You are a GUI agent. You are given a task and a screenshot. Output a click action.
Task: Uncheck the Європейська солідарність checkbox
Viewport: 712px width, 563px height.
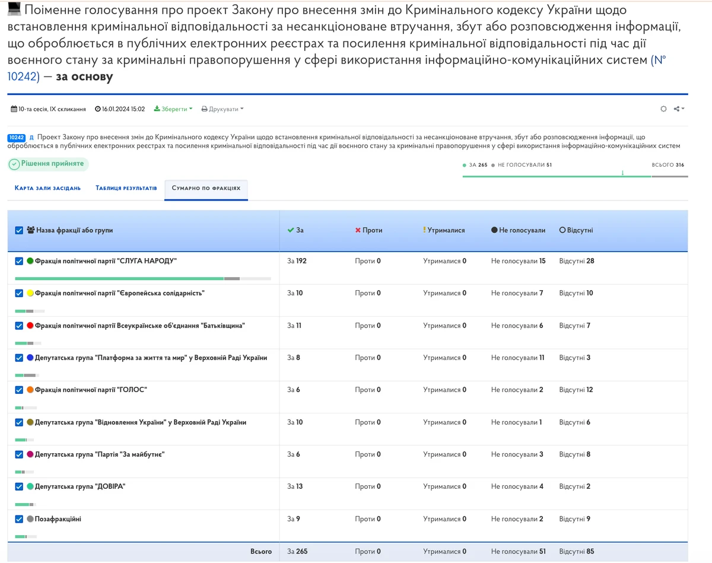tap(19, 293)
